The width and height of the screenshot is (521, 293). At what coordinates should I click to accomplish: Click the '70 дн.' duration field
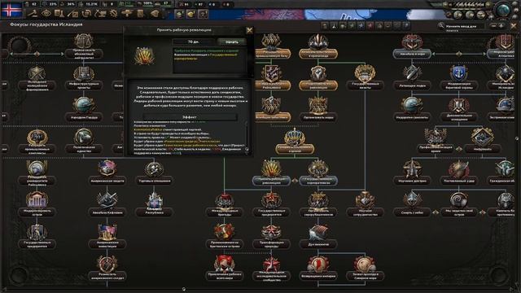(x=194, y=42)
